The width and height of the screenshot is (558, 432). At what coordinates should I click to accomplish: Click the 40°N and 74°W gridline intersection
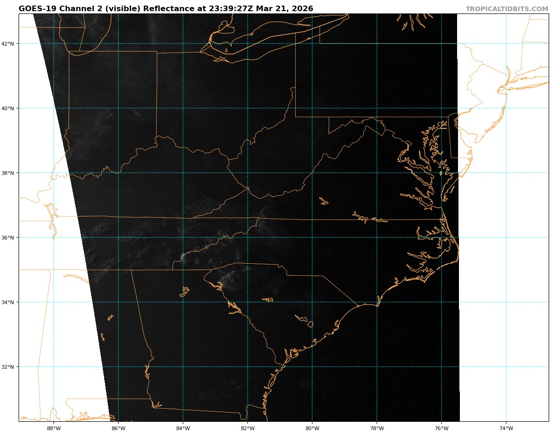pos(506,108)
